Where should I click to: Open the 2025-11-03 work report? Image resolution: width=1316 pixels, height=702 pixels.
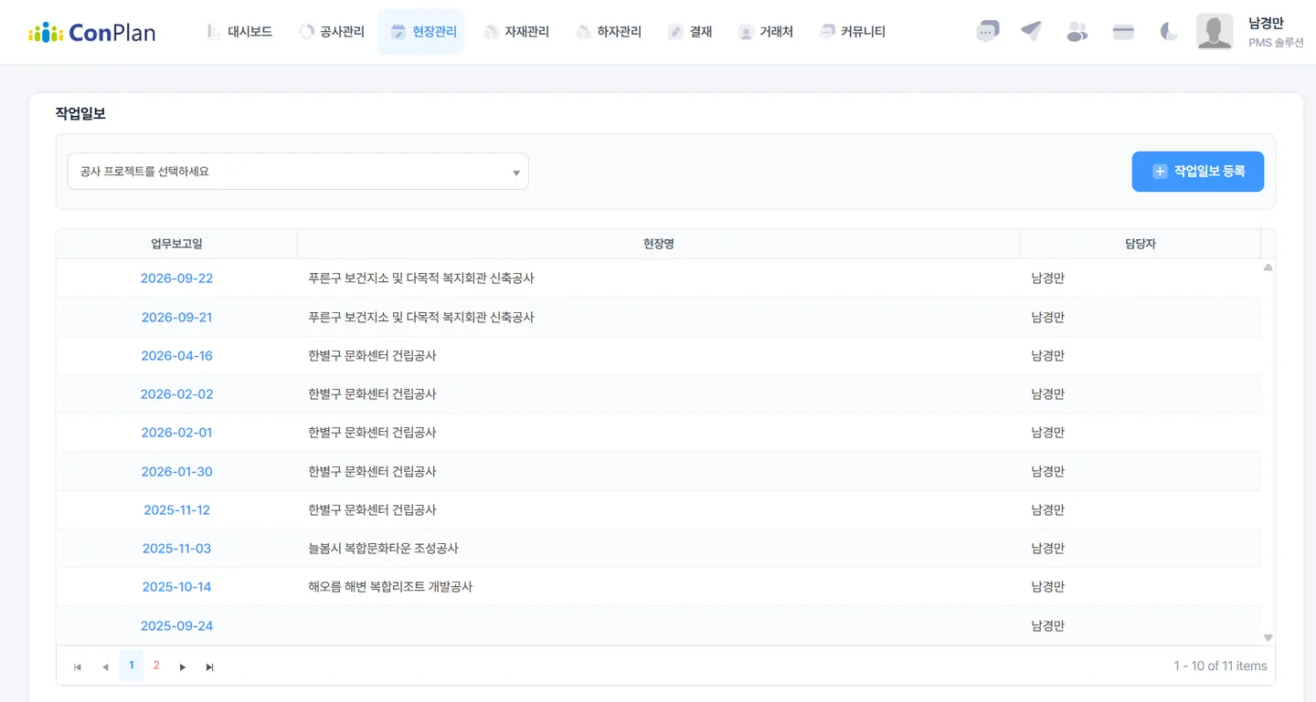176,549
